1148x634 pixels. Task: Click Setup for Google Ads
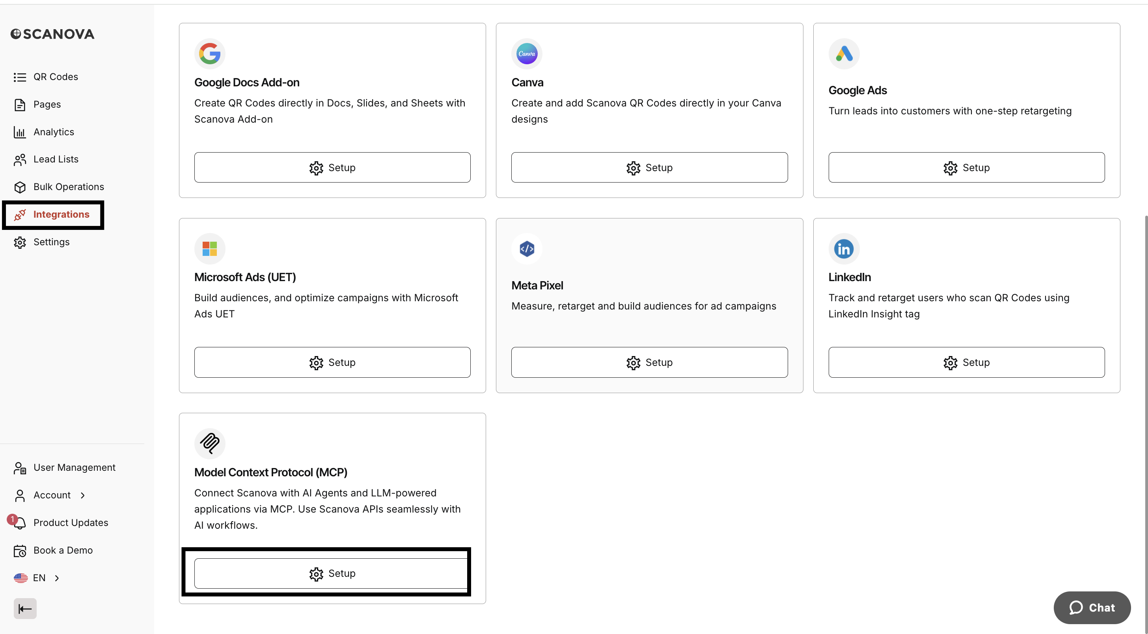click(x=967, y=168)
